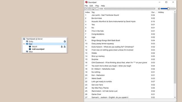This screenshot has height=102, width=182.
Task: Select the 'Fire in the hole' sound
Action: pos(98,31)
